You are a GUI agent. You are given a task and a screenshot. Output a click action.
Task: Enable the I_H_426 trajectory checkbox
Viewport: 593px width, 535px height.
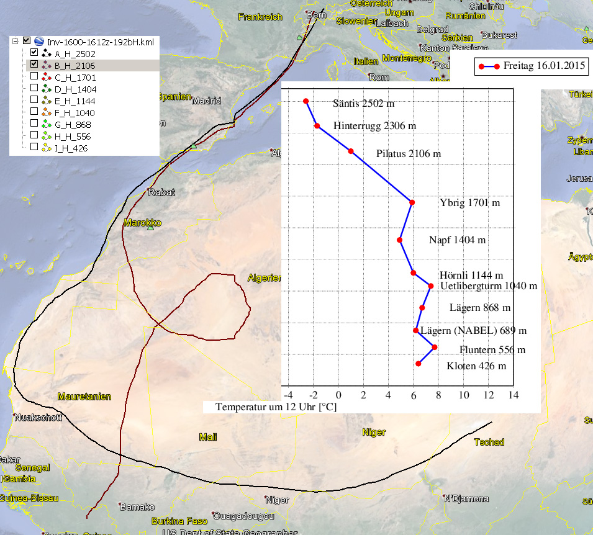[34, 146]
